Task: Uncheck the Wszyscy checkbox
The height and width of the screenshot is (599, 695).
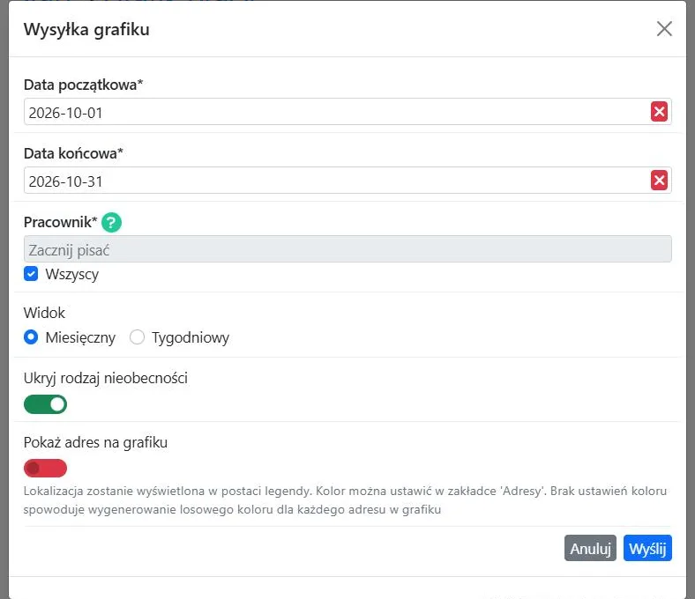Action: pyautogui.click(x=31, y=274)
